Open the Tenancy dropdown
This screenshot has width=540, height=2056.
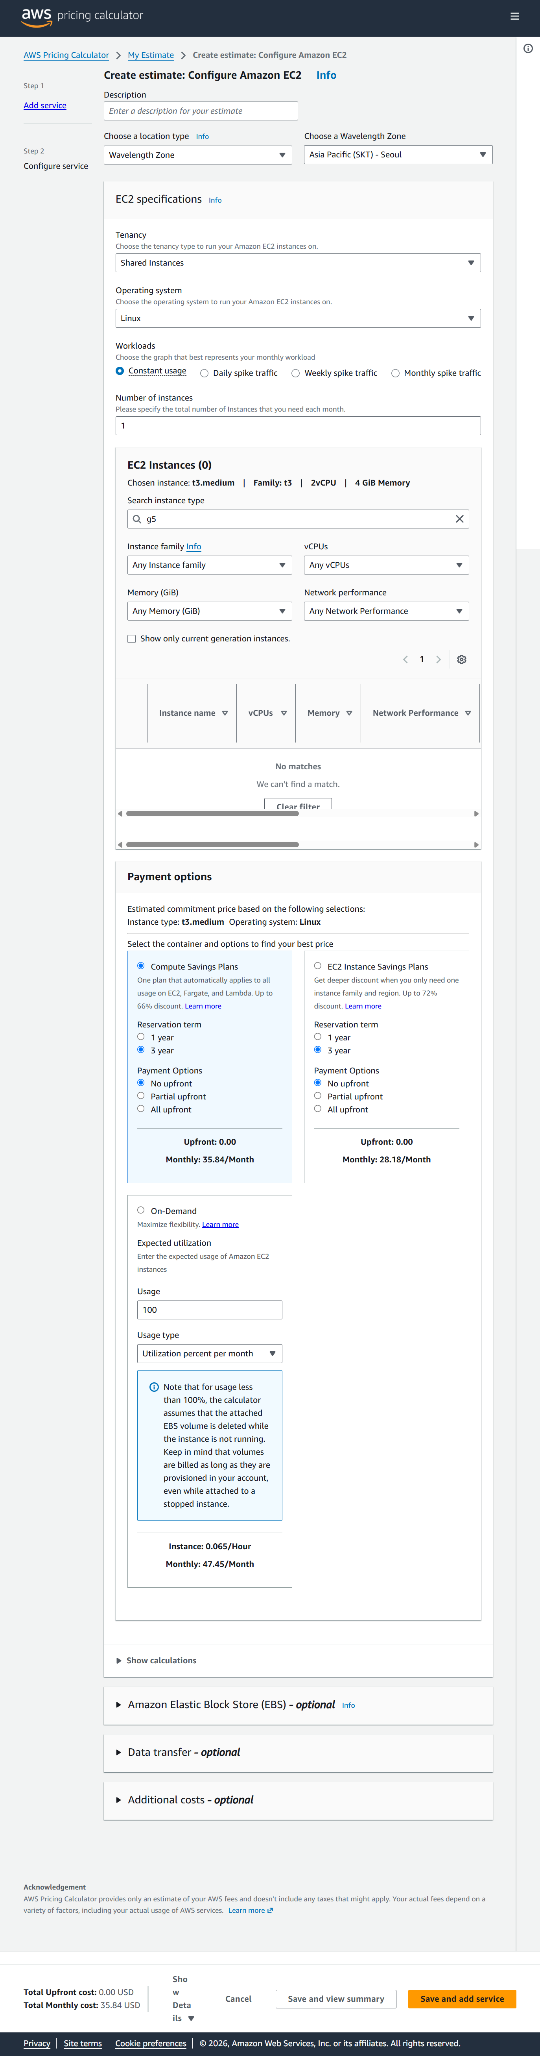pos(298,262)
